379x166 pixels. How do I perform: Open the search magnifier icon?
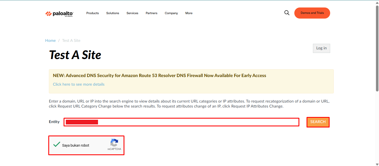click(287, 13)
